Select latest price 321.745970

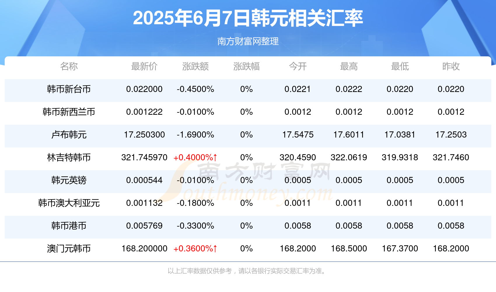click(144, 157)
